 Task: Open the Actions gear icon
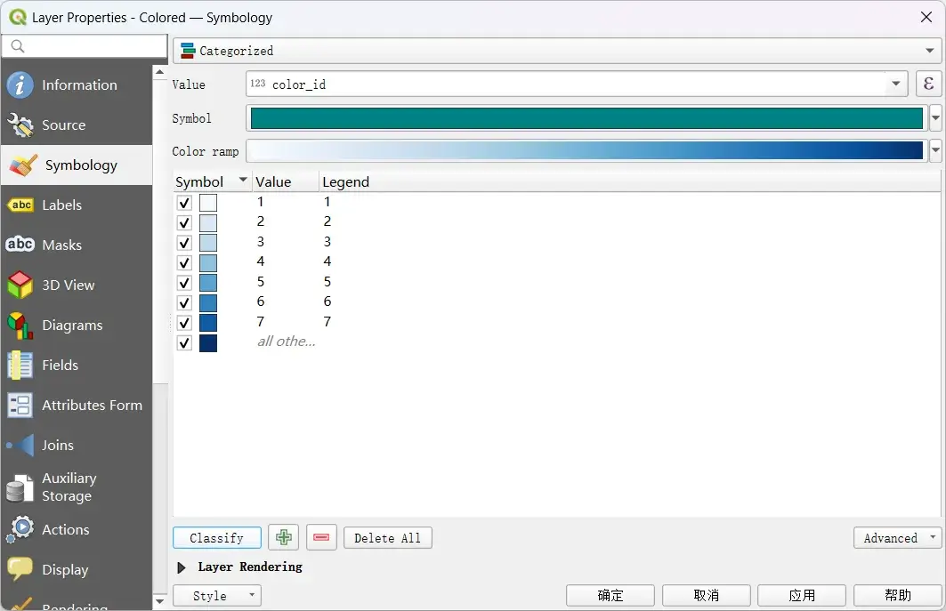pyautogui.click(x=20, y=529)
